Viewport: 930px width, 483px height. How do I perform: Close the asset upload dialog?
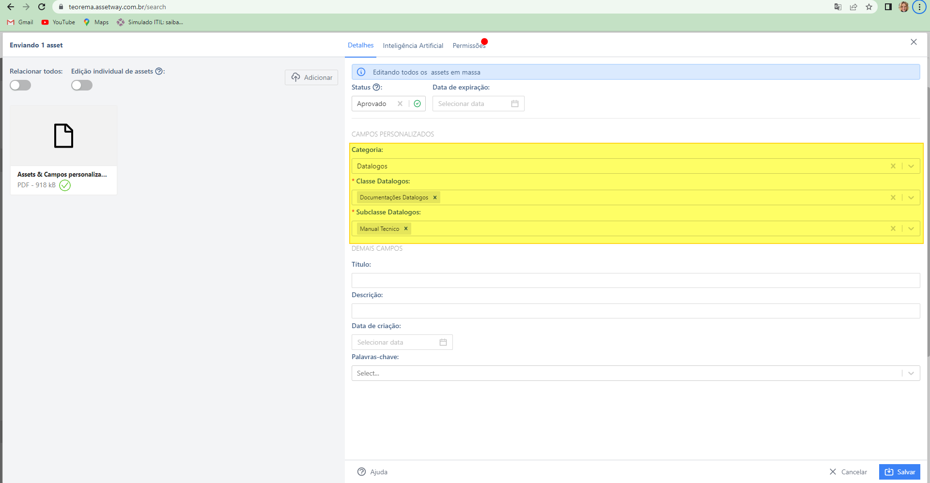tap(914, 42)
